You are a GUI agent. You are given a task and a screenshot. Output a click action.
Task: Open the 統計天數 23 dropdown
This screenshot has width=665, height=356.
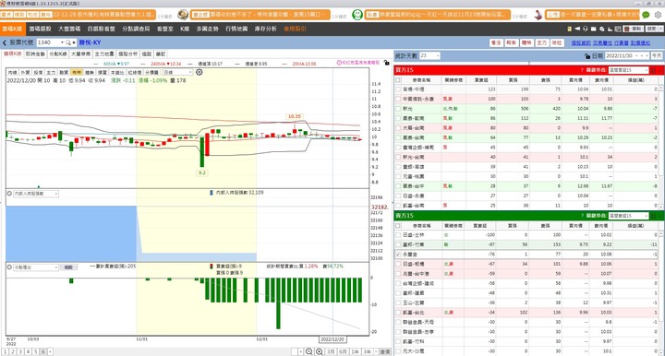click(x=437, y=56)
